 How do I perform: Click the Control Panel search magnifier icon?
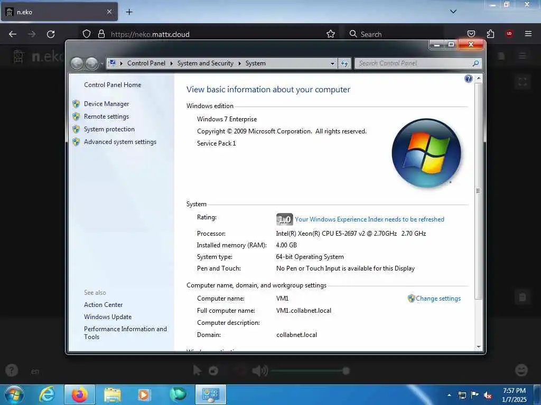(475, 63)
